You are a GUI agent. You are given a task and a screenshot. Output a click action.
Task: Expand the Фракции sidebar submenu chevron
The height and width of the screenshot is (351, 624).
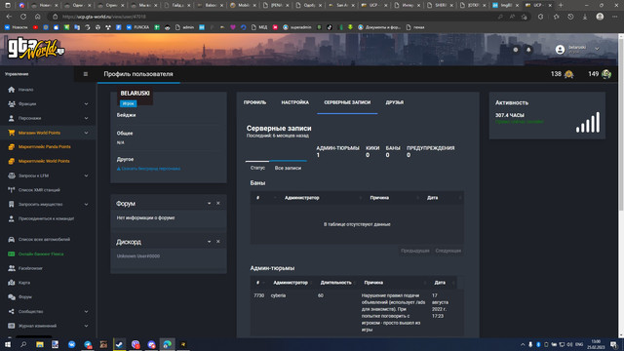coord(87,104)
